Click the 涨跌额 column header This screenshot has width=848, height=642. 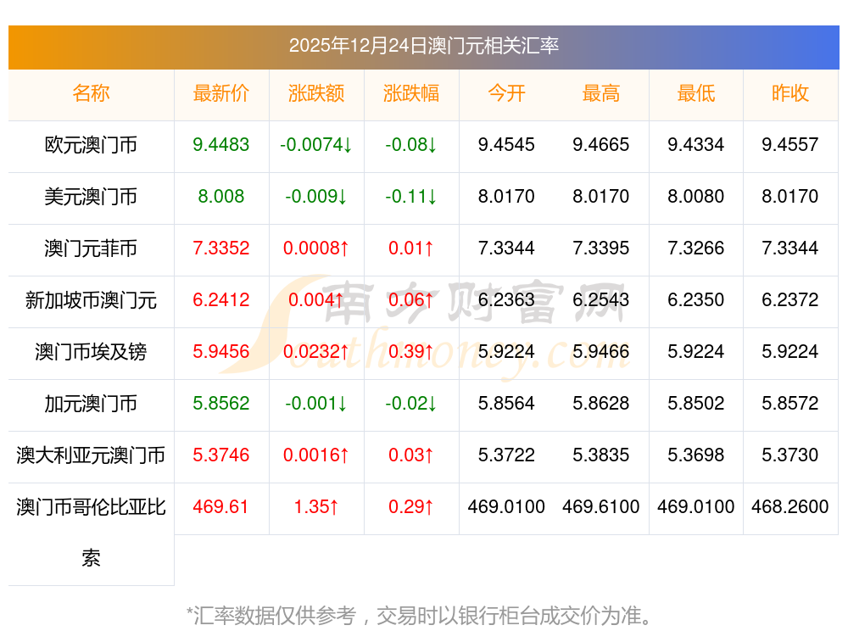pos(316,93)
